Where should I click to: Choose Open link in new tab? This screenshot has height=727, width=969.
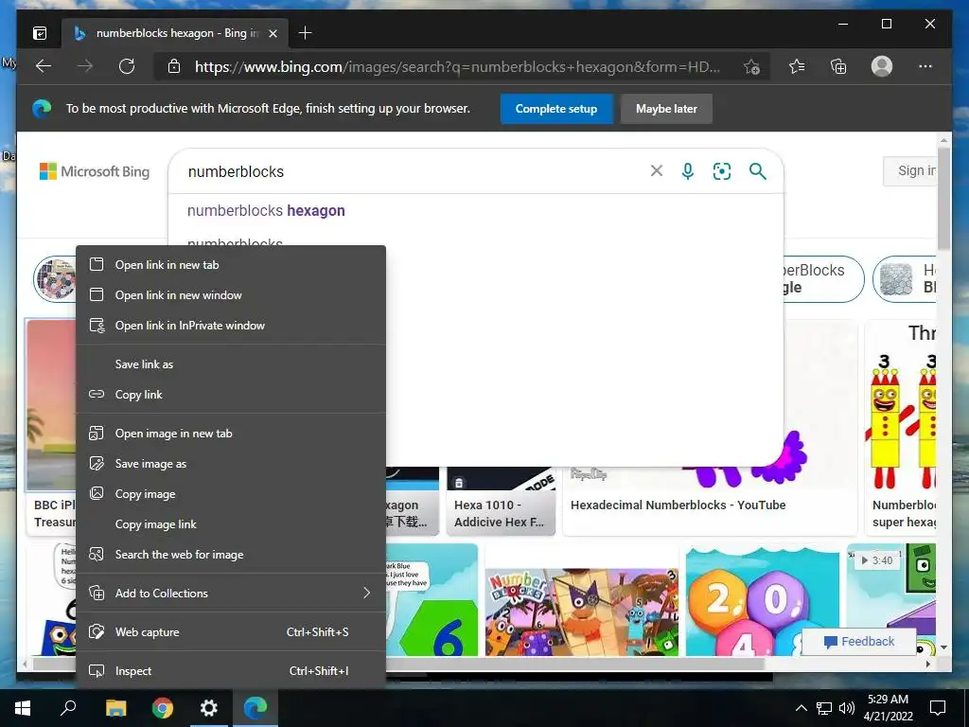point(231,265)
